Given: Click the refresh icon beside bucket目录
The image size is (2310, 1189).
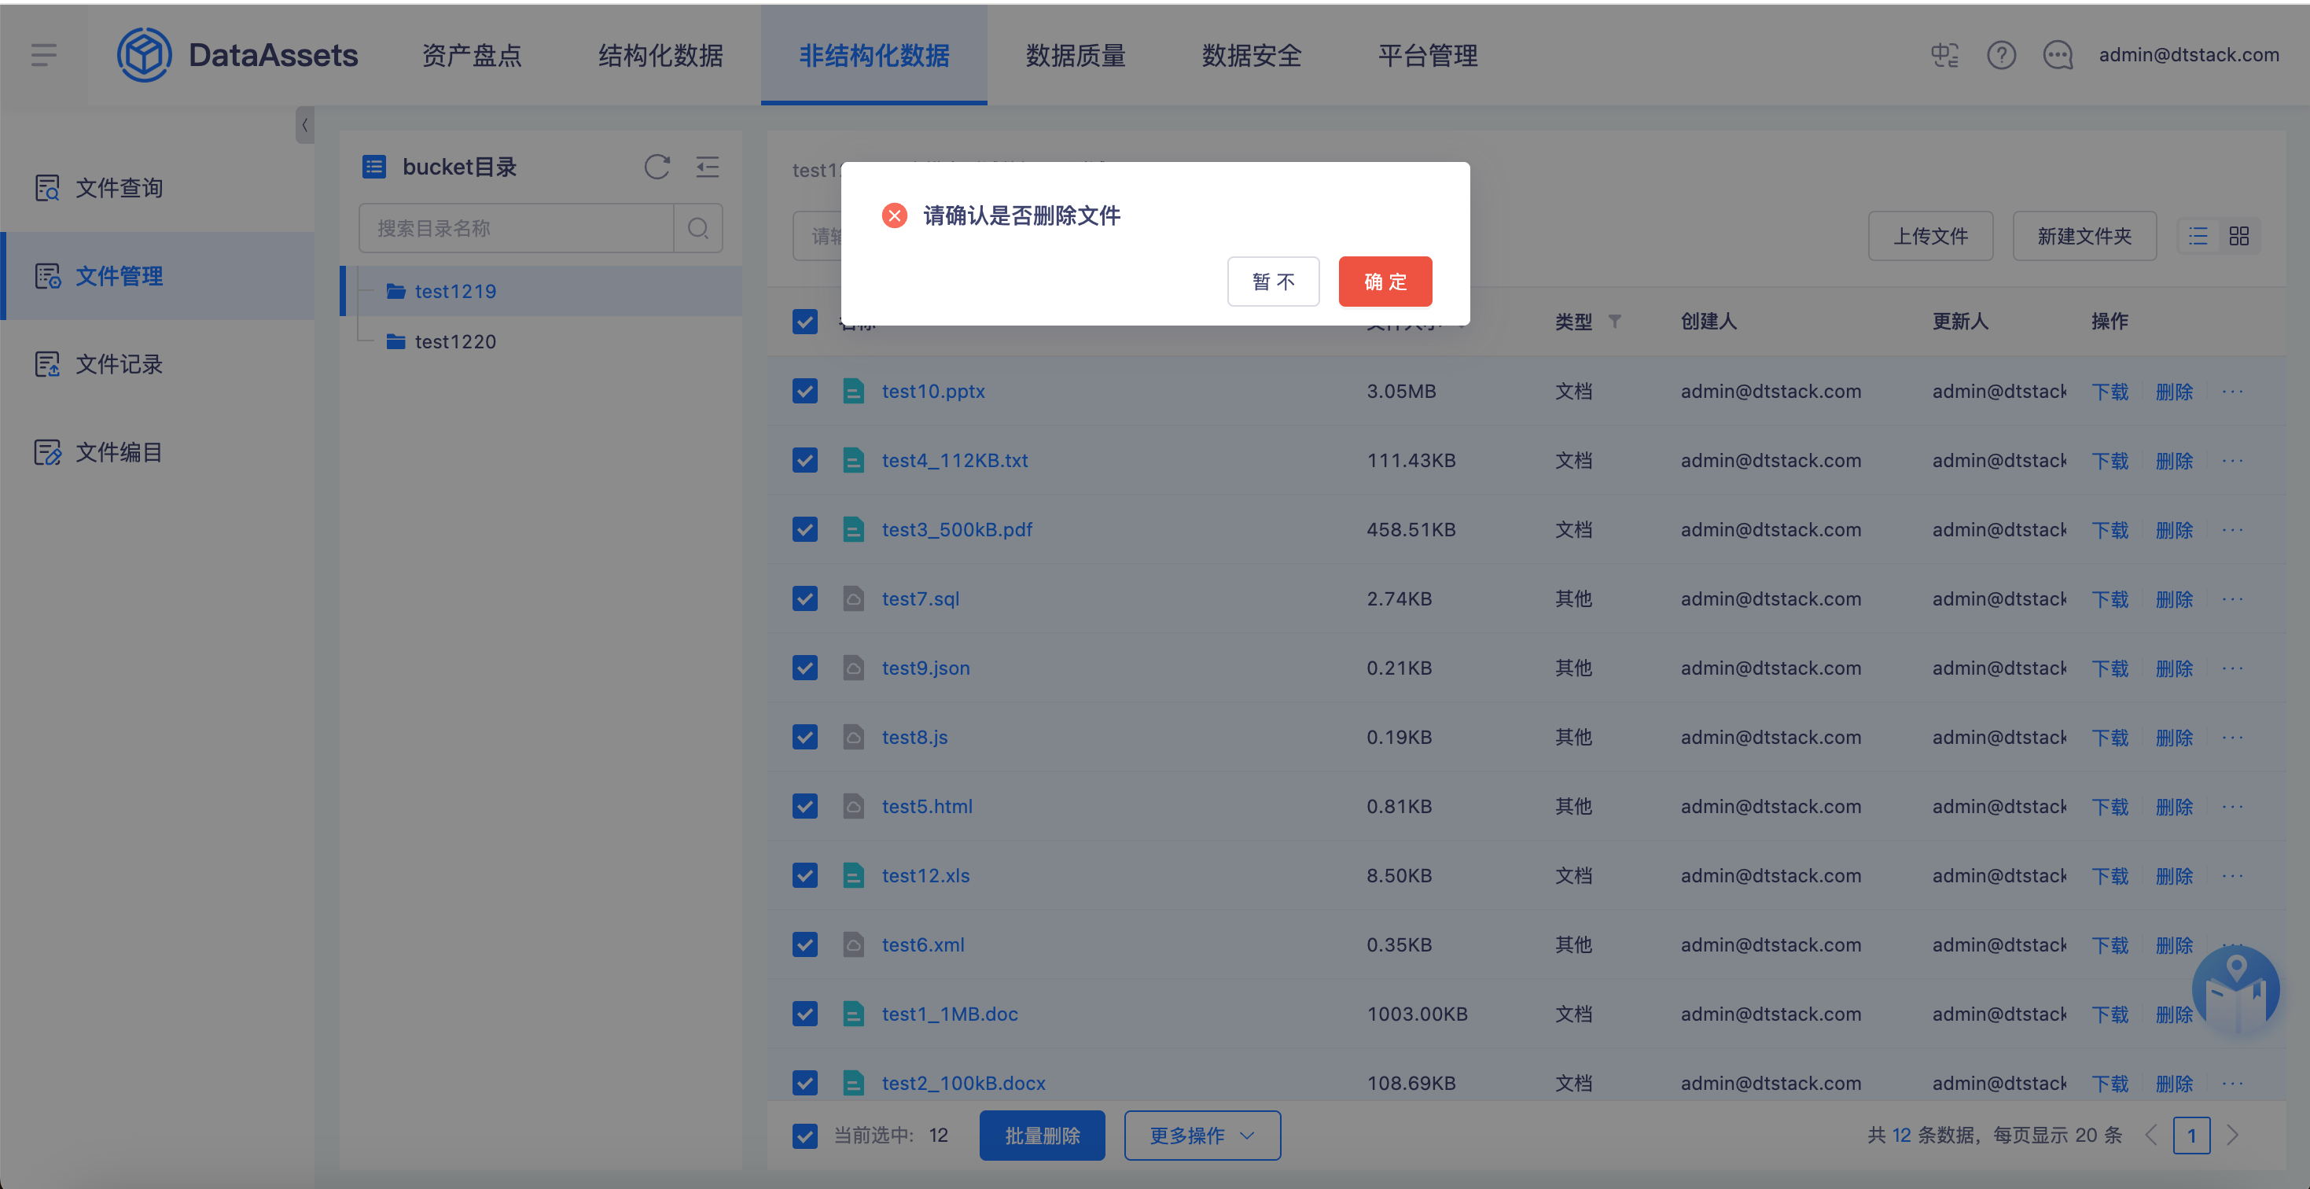Looking at the screenshot, I should [x=657, y=167].
